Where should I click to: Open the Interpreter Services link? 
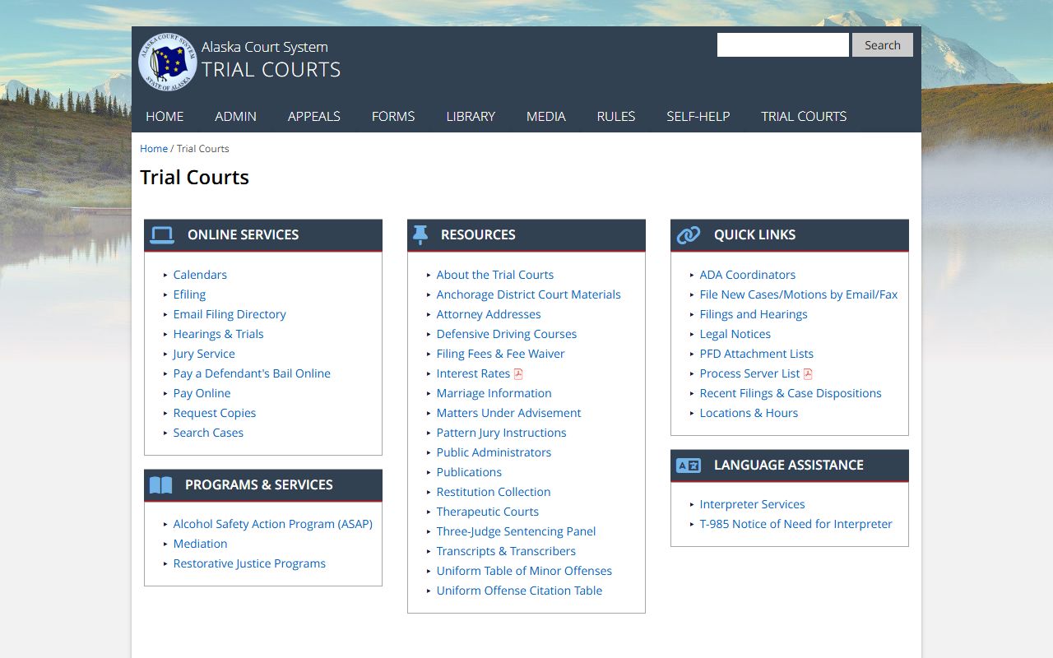point(752,504)
